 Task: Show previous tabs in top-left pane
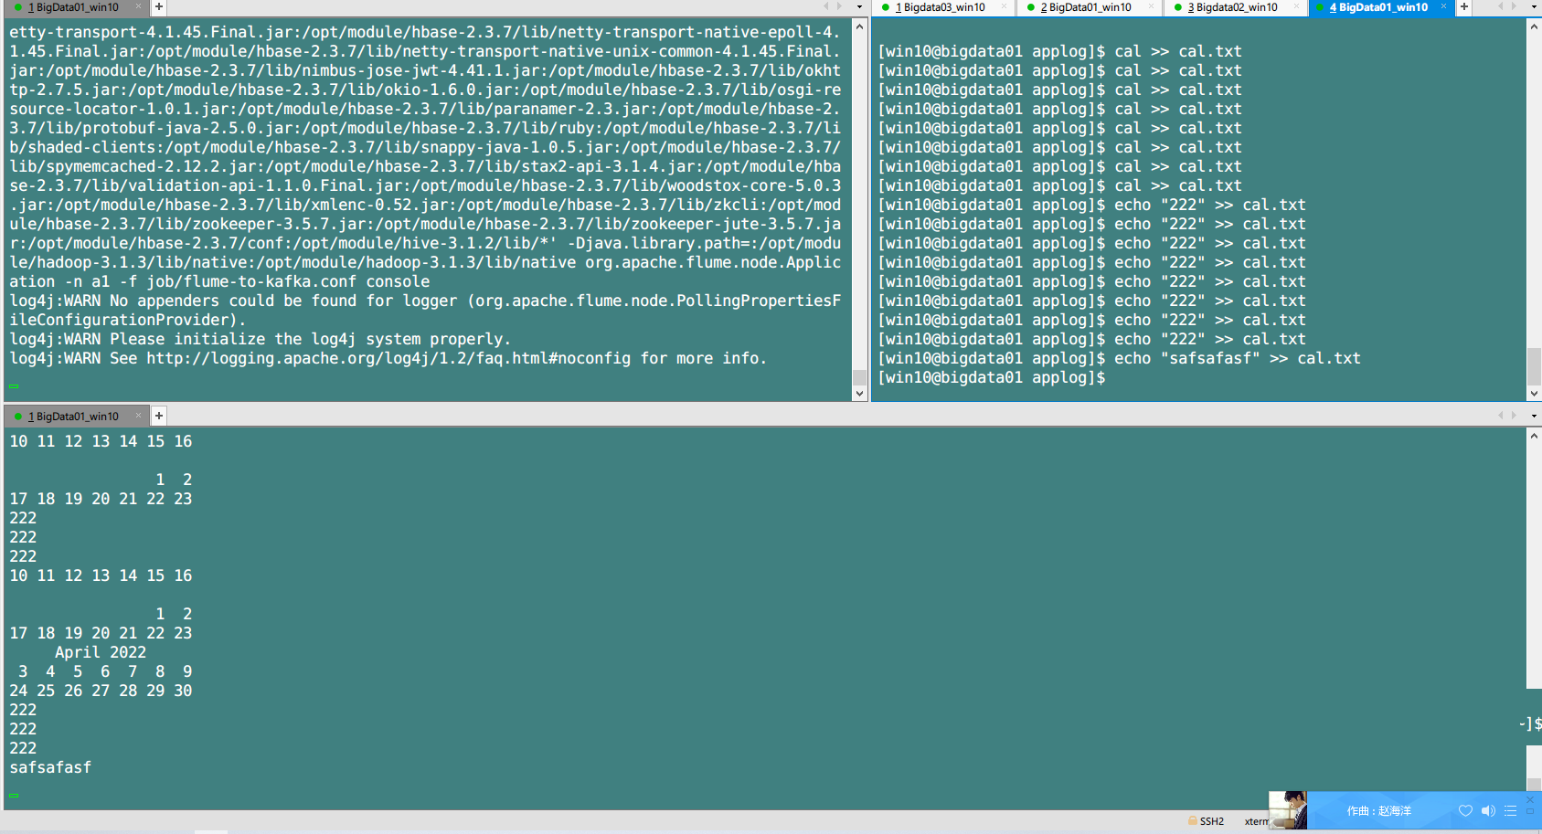pos(826,7)
